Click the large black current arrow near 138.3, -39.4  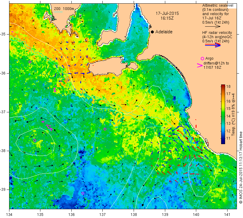pos(144,202)
